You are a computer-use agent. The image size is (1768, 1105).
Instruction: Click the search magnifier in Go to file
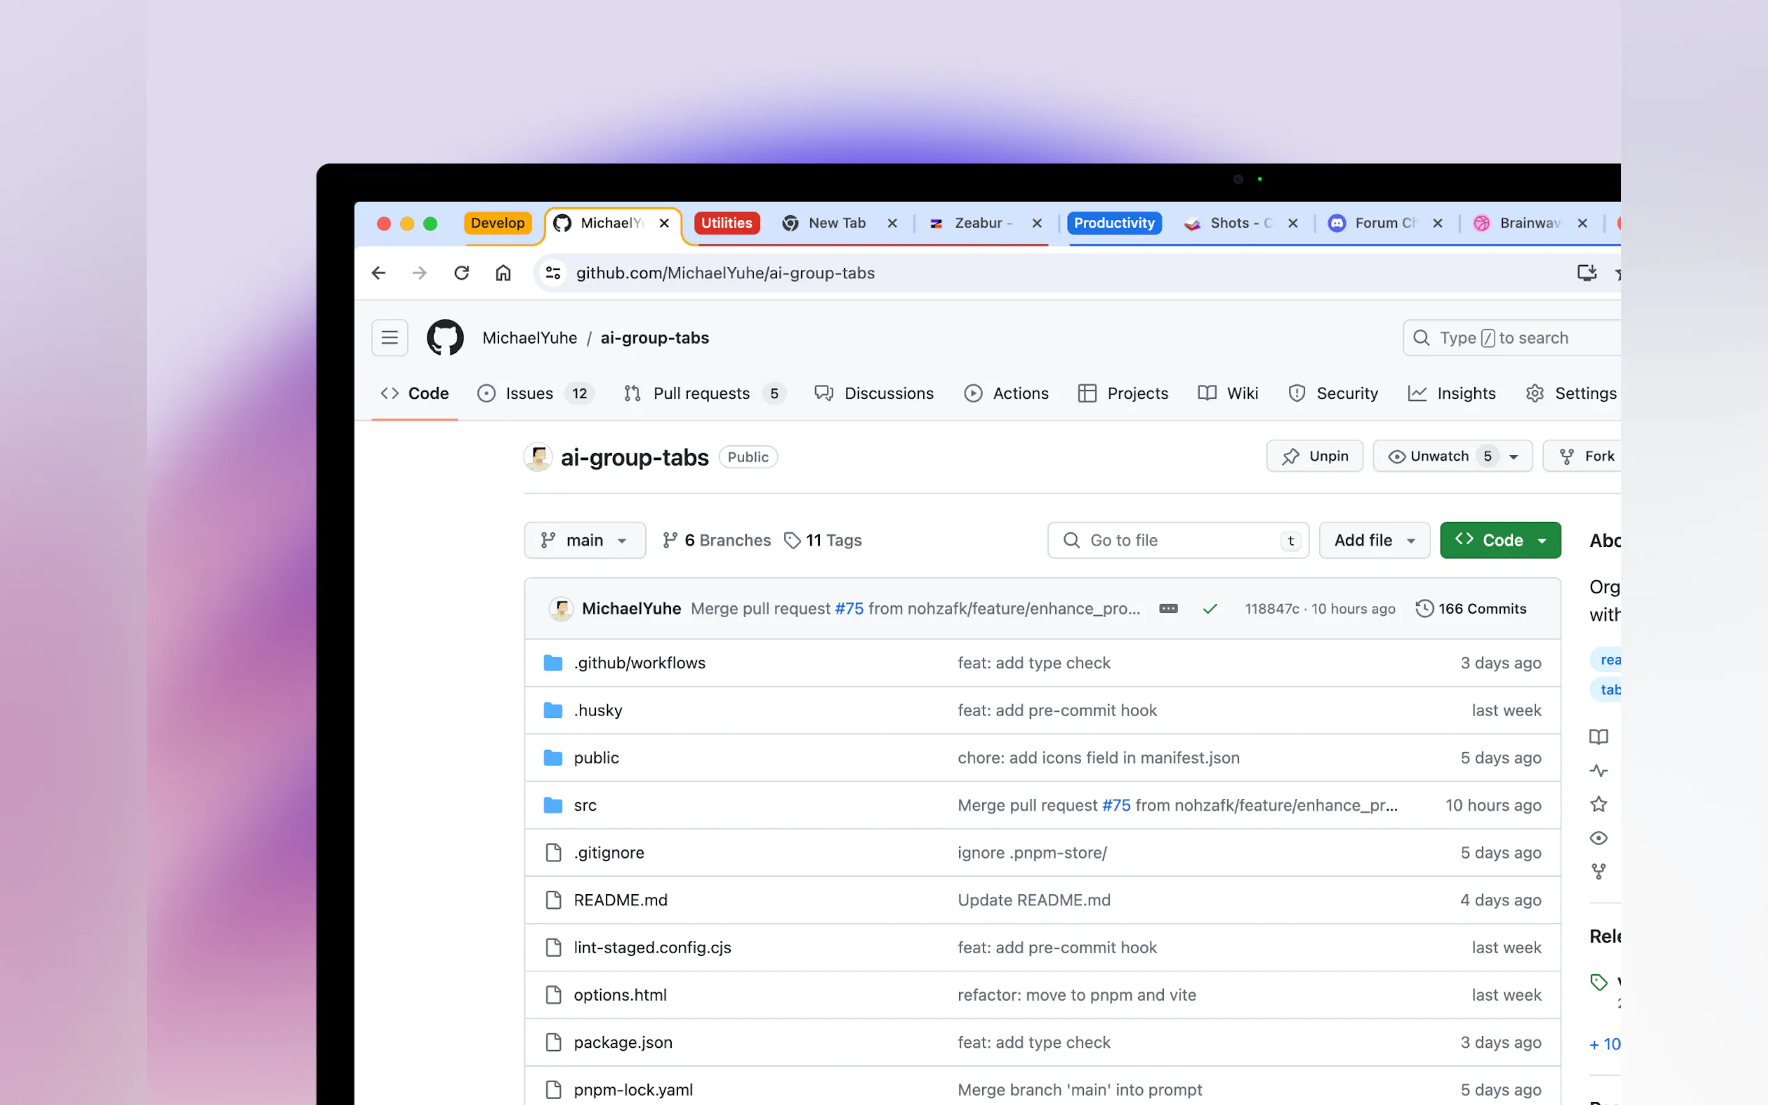pyautogui.click(x=1071, y=540)
